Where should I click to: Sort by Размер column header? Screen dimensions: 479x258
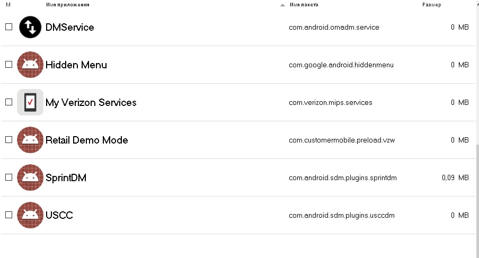tap(431, 5)
